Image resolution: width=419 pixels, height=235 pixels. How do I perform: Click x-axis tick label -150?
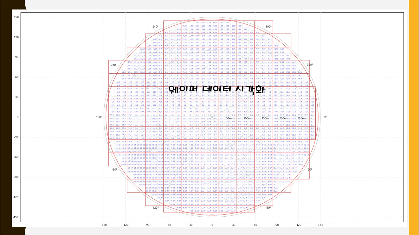click(104, 225)
